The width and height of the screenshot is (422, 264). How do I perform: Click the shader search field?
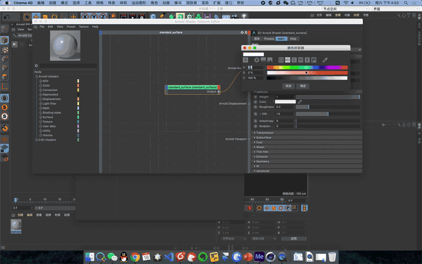[68, 66]
